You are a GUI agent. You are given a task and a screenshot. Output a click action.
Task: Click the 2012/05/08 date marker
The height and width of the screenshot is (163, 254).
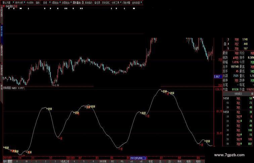138,158
